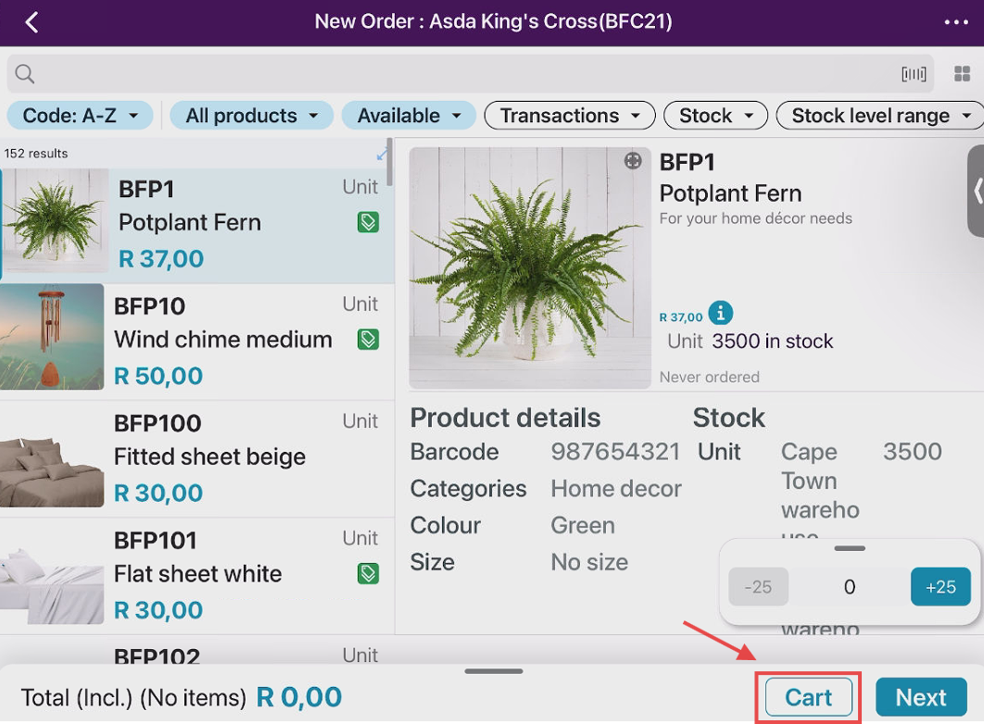Zoom the fern product image
Viewport: 984px width, 724px height.
pos(633,161)
